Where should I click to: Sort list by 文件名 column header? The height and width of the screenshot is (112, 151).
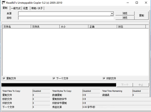point(16,26)
